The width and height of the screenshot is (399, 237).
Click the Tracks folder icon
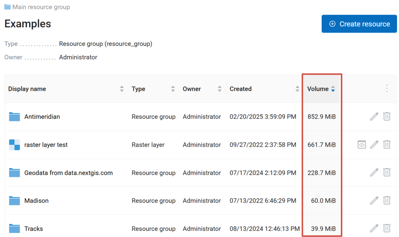tap(14, 229)
